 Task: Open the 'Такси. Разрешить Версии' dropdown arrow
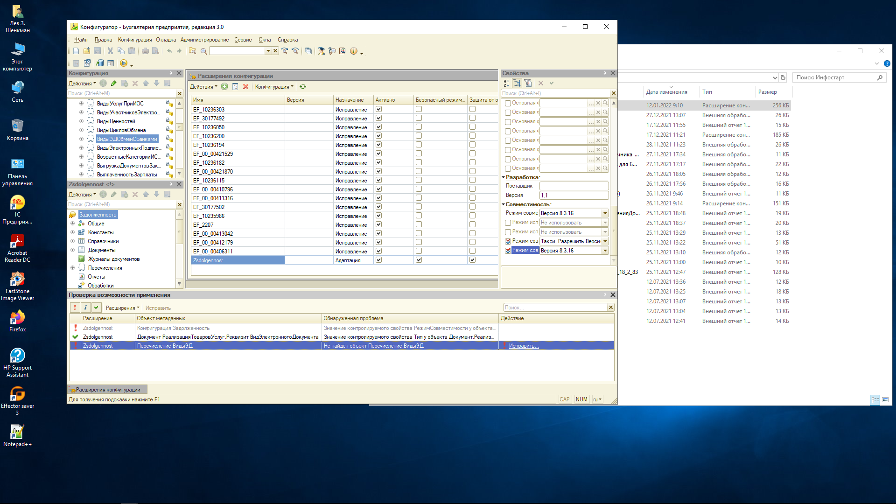[605, 241]
